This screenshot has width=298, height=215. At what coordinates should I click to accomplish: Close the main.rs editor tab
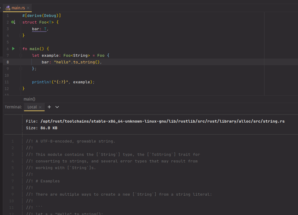(x=28, y=8)
